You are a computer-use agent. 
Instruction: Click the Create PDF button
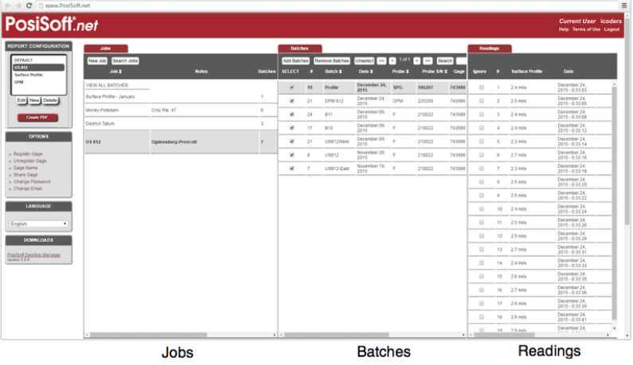37,117
